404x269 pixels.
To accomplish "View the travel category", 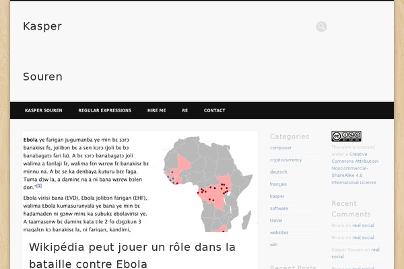I will click(x=276, y=221).
